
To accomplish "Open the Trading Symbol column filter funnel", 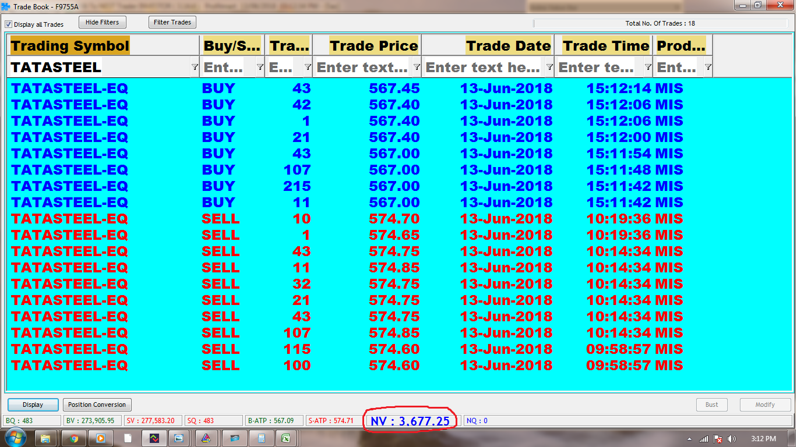I will tap(195, 68).
